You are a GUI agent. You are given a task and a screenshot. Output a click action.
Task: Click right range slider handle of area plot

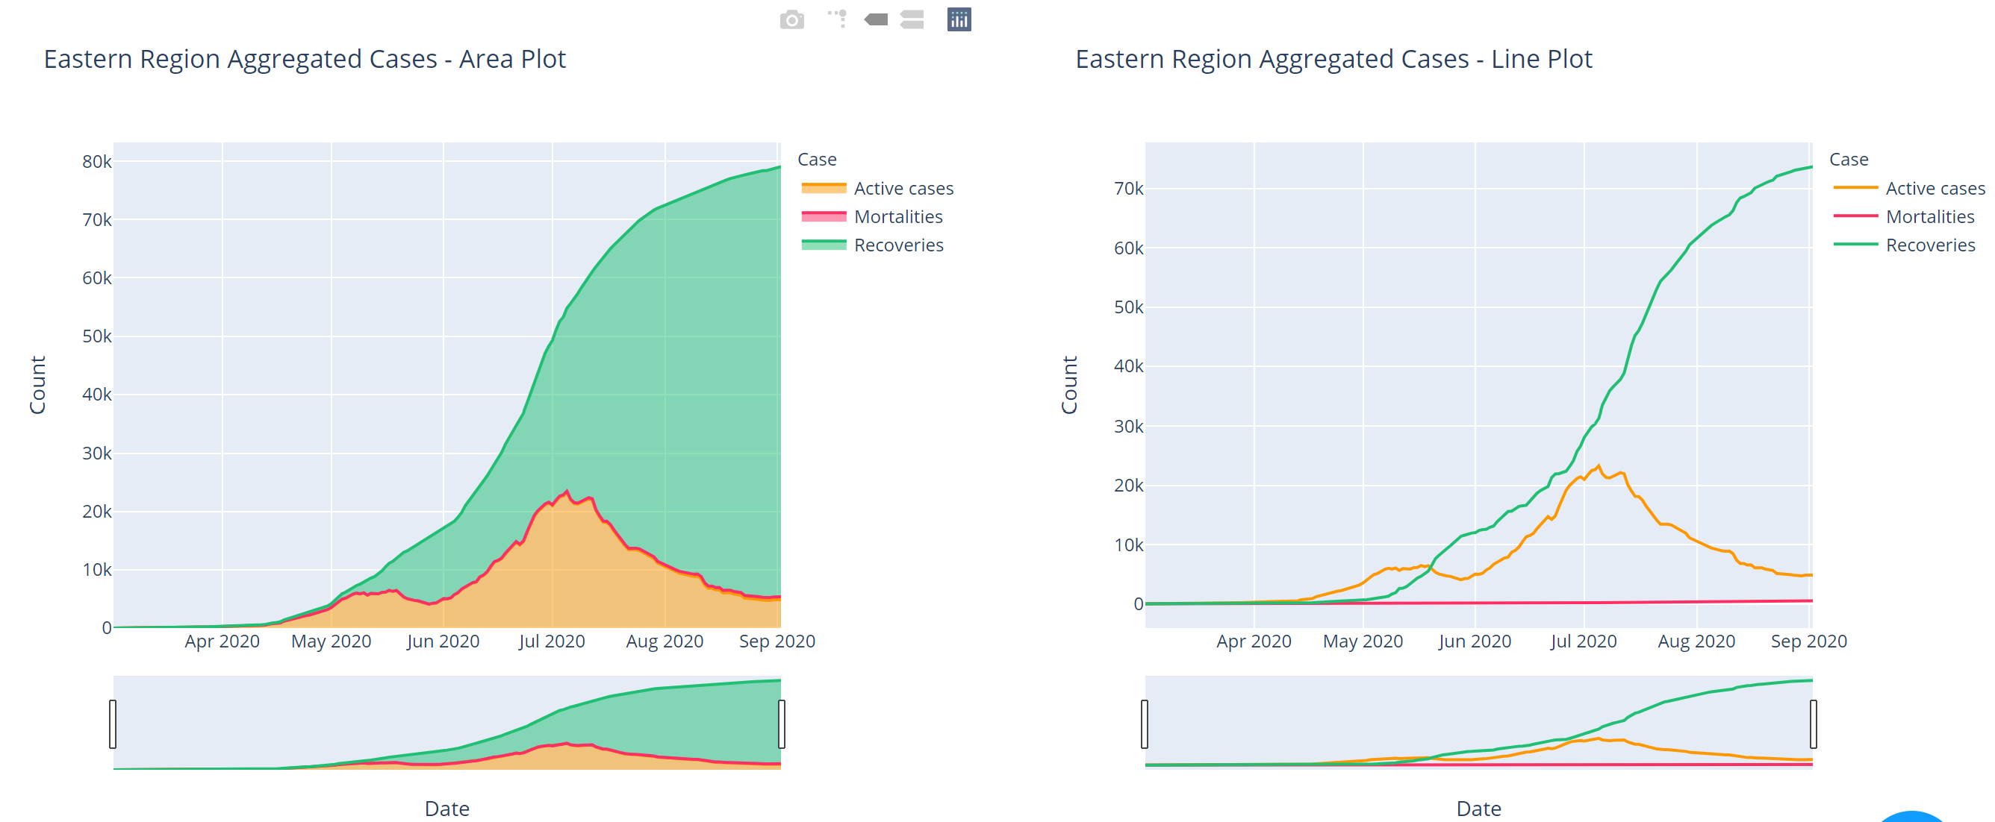coord(782,724)
